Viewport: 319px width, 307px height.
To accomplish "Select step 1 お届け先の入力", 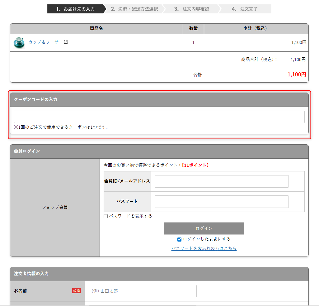I will tap(76, 9).
